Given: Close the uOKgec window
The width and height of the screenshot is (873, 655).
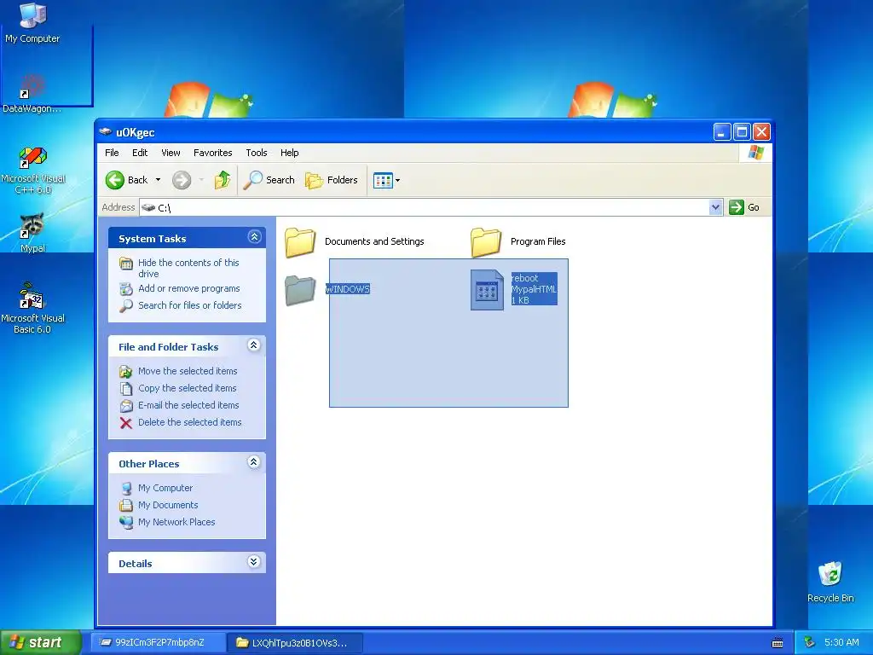Looking at the screenshot, I should tap(761, 132).
